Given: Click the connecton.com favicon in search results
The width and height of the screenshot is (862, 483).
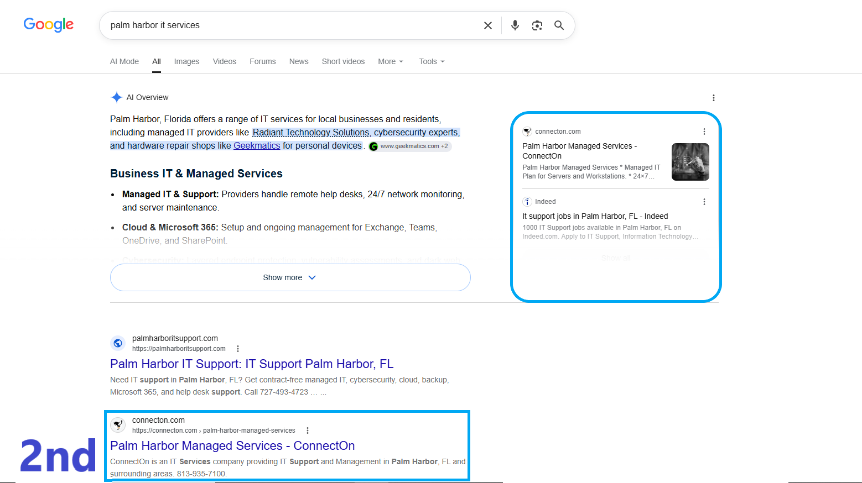Looking at the screenshot, I should [118, 425].
